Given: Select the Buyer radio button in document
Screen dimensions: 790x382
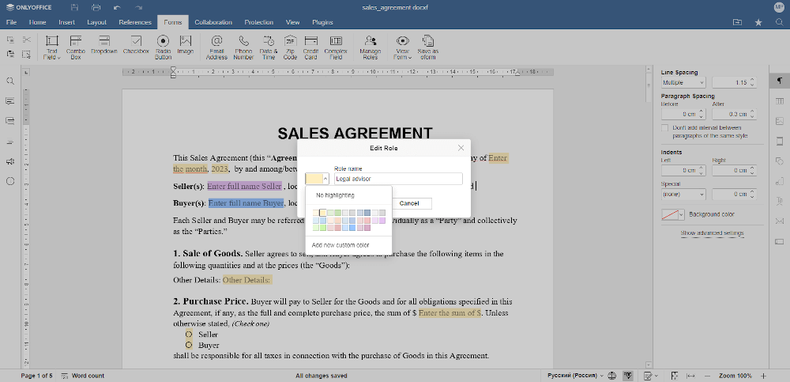Looking at the screenshot, I should pos(189,346).
